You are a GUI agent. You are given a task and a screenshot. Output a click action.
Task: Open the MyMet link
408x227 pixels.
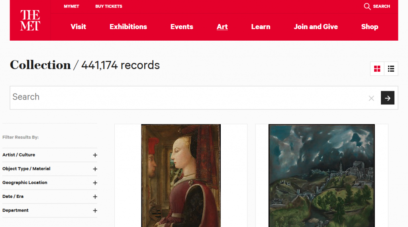click(x=71, y=6)
